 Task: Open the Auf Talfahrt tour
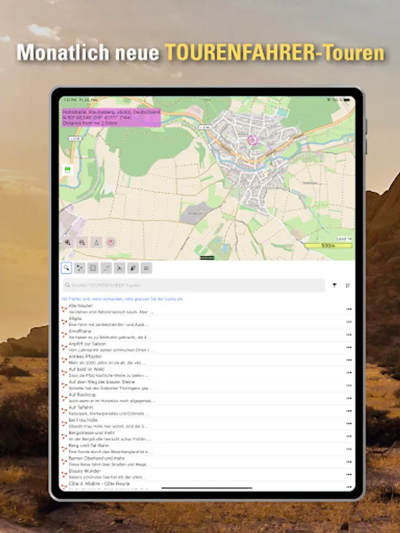207,410
